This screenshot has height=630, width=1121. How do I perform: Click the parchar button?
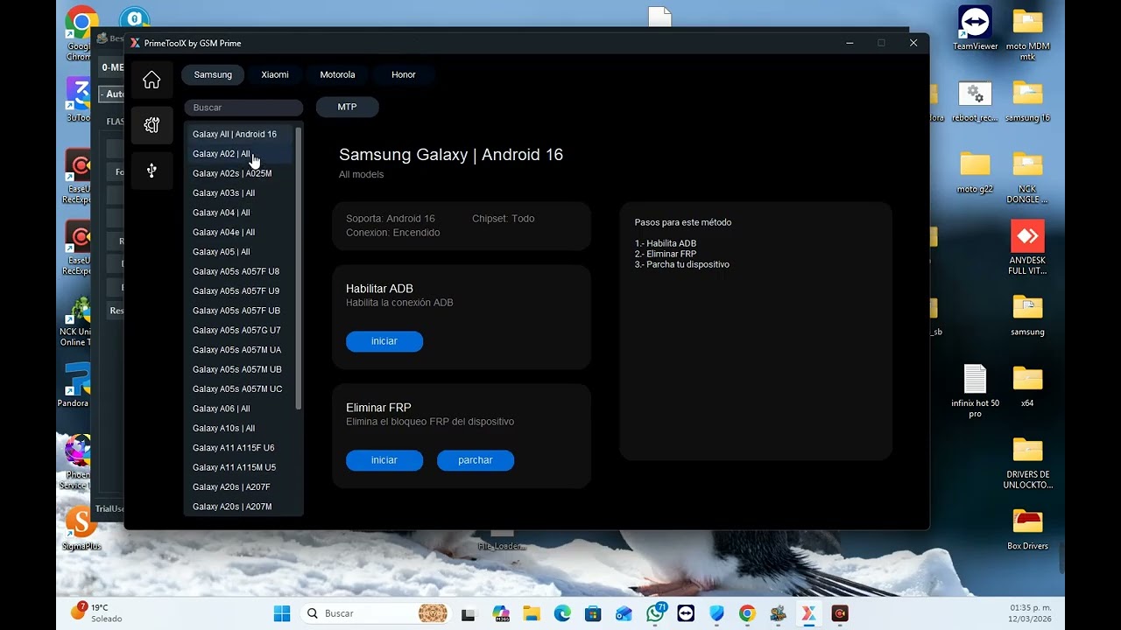[476, 460]
